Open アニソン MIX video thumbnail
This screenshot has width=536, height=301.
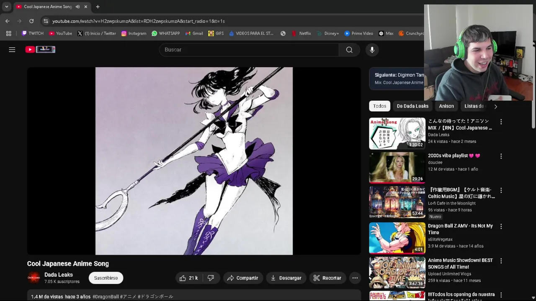397,133
